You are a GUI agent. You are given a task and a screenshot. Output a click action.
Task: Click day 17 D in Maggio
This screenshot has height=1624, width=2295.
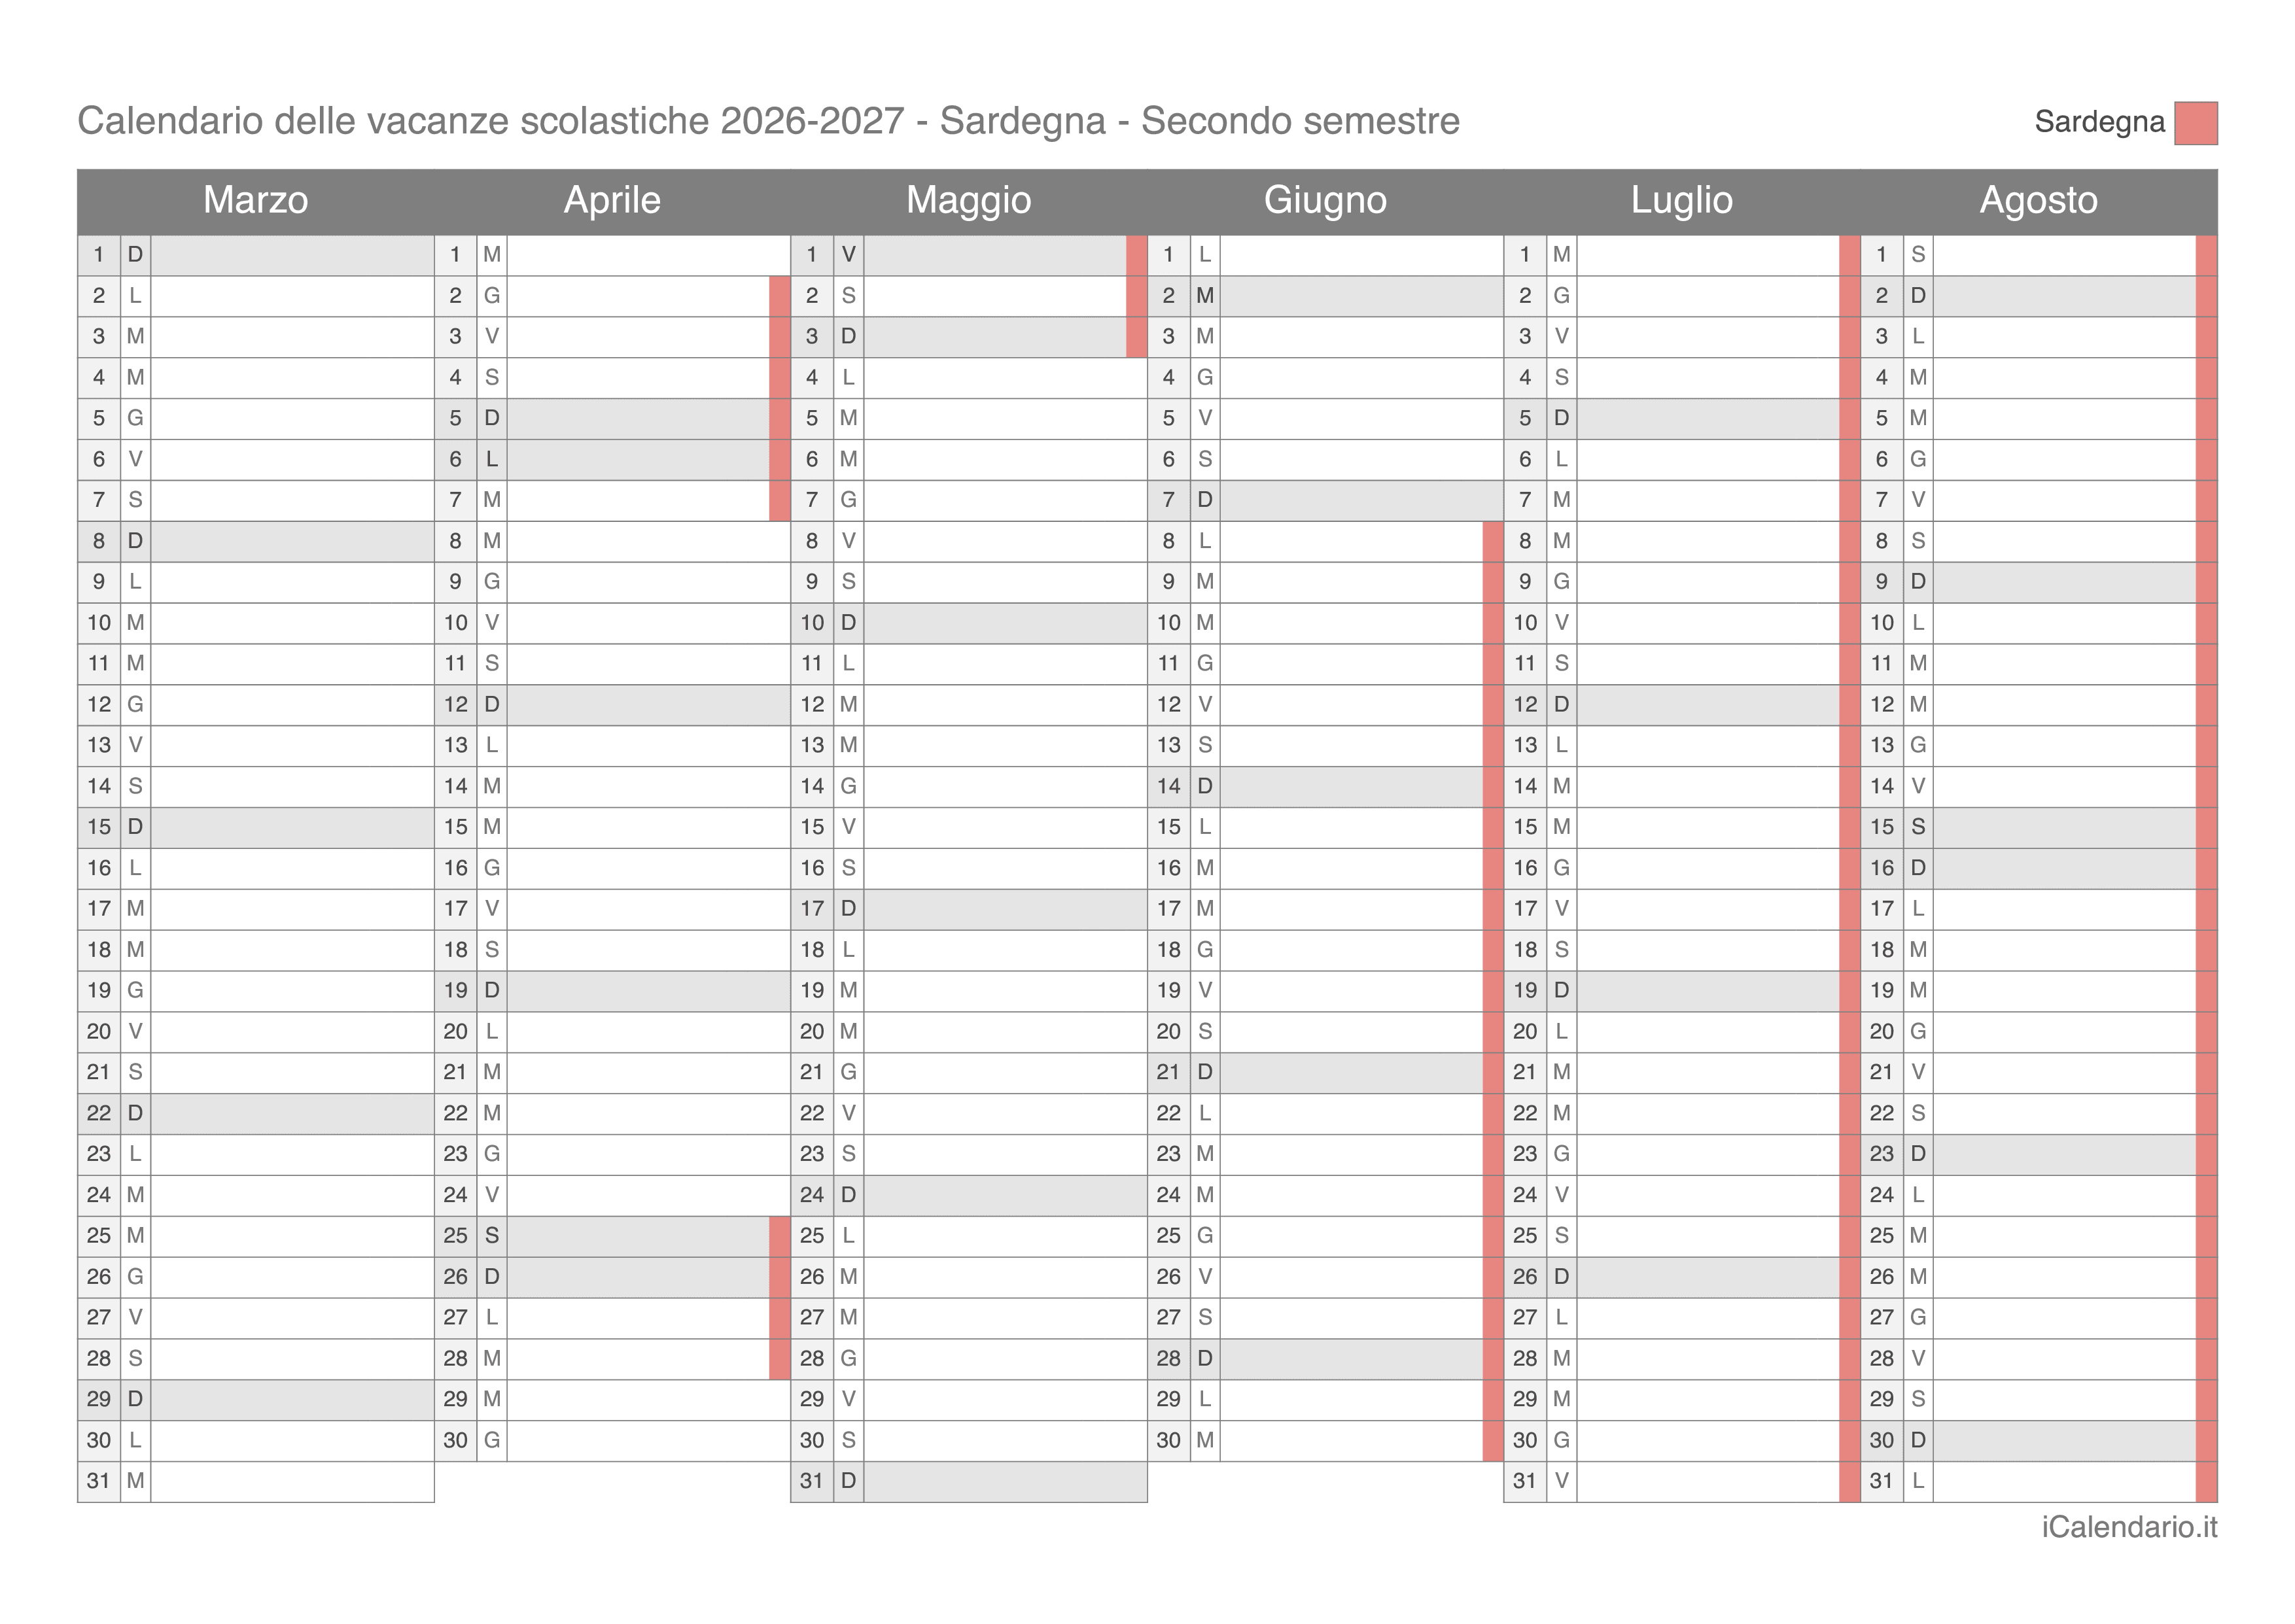pos(968,909)
